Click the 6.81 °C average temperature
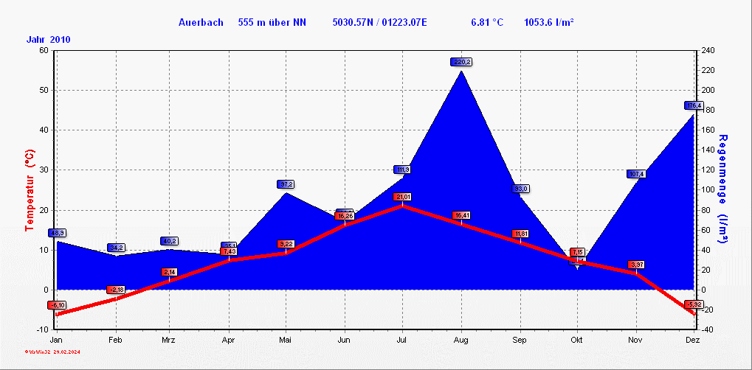The width and height of the screenshot is (752, 370). [487, 22]
